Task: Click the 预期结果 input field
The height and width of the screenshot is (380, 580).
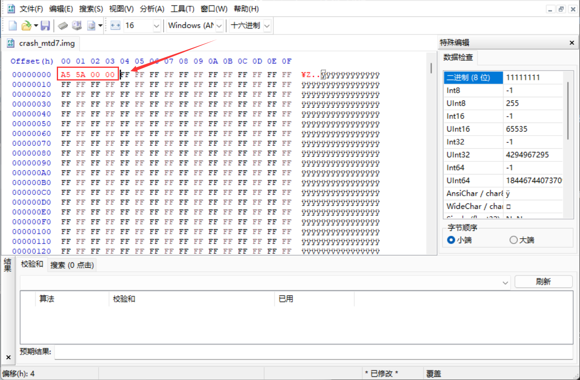Action: click(x=314, y=352)
